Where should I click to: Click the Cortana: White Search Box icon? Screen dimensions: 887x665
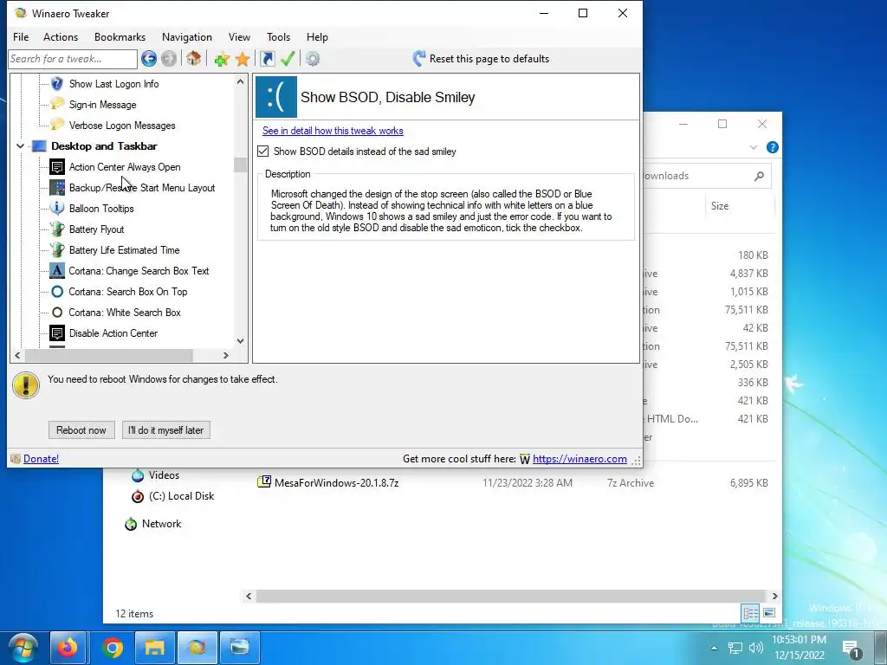[x=57, y=312]
